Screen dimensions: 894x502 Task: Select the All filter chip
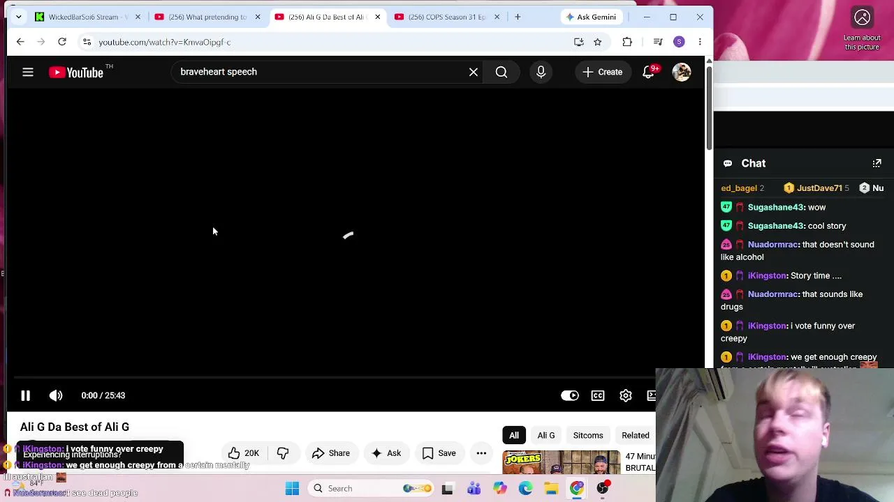tap(514, 435)
